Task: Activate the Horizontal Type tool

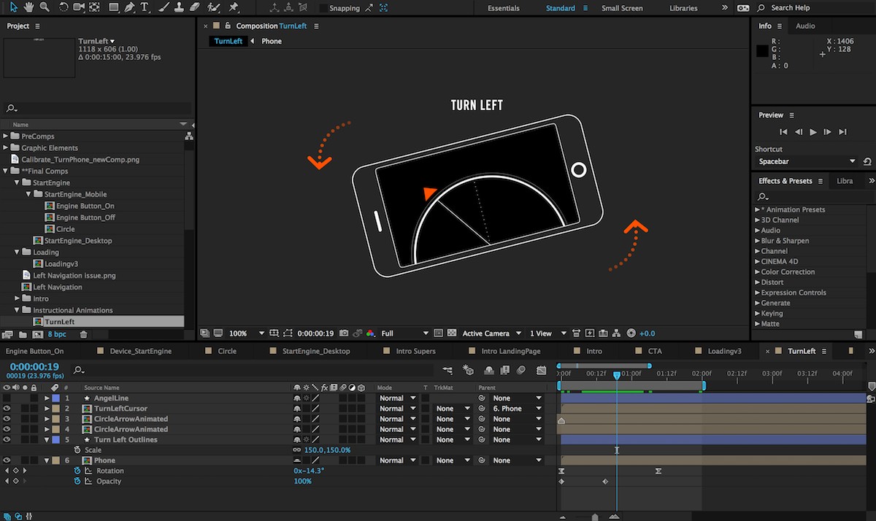Action: tap(145, 8)
